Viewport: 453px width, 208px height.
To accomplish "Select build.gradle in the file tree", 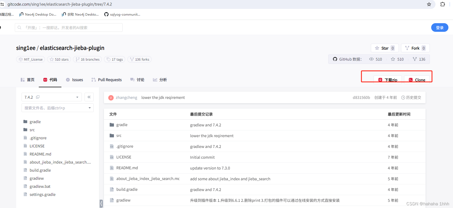I will click(37, 170).
